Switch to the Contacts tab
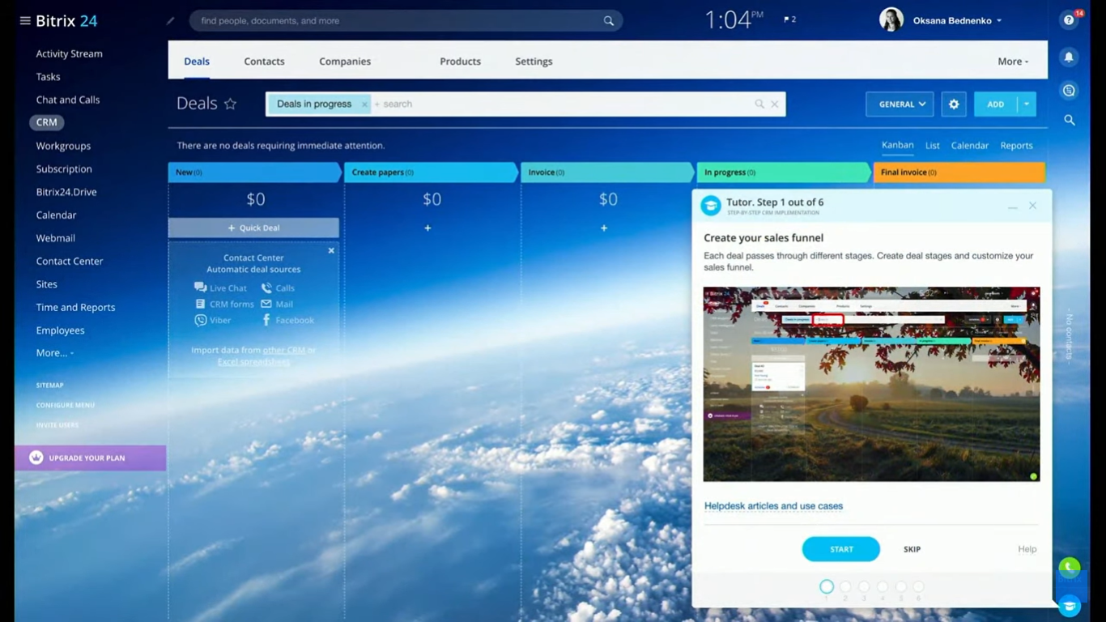 tap(264, 62)
